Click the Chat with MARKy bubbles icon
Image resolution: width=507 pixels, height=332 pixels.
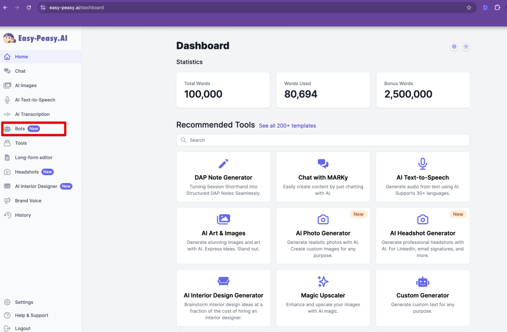(x=323, y=164)
